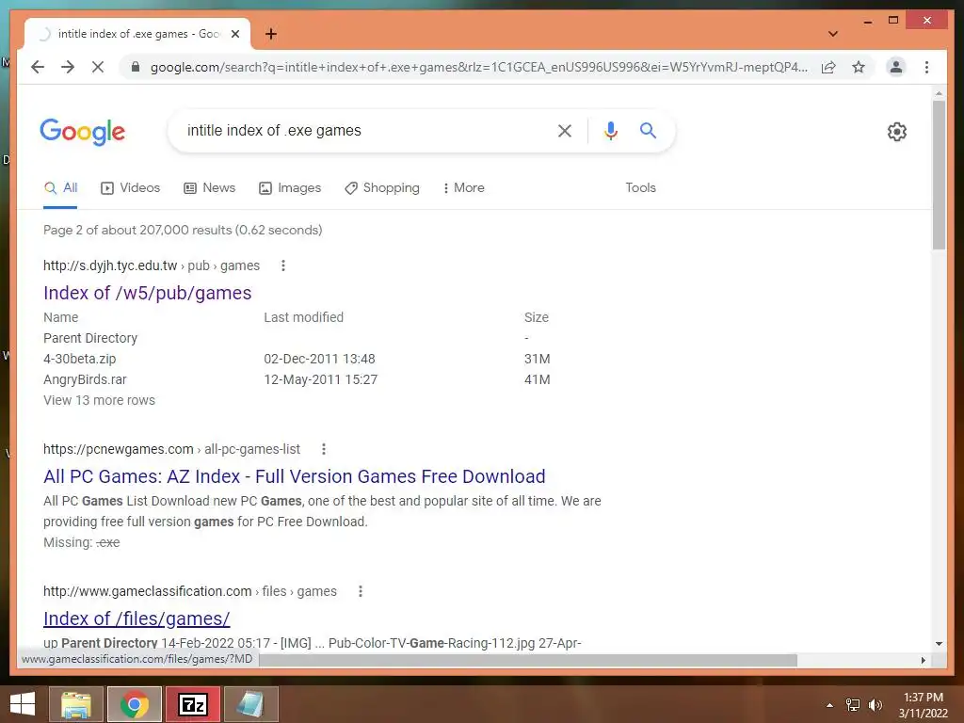Click 'Parent Directory' row text

[90, 338]
